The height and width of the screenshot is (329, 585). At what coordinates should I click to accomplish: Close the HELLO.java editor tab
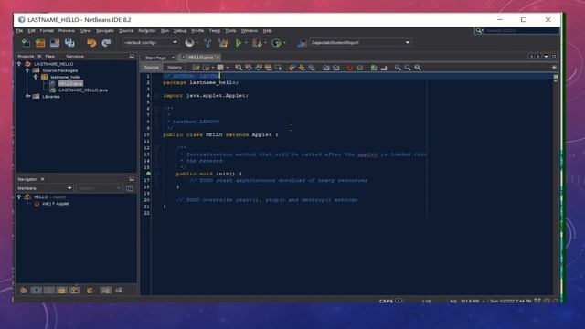(218, 58)
